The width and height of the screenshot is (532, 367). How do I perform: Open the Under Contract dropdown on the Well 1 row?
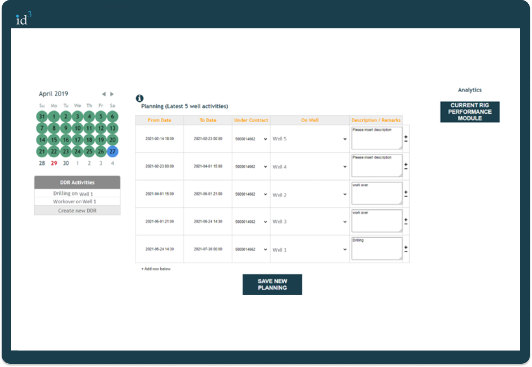tap(251, 249)
